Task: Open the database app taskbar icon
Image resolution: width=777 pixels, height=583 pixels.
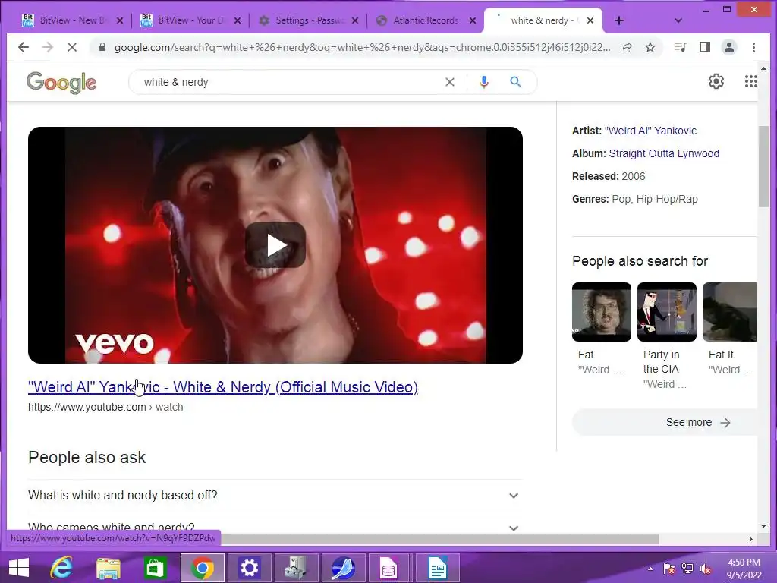Action: [x=389, y=568]
